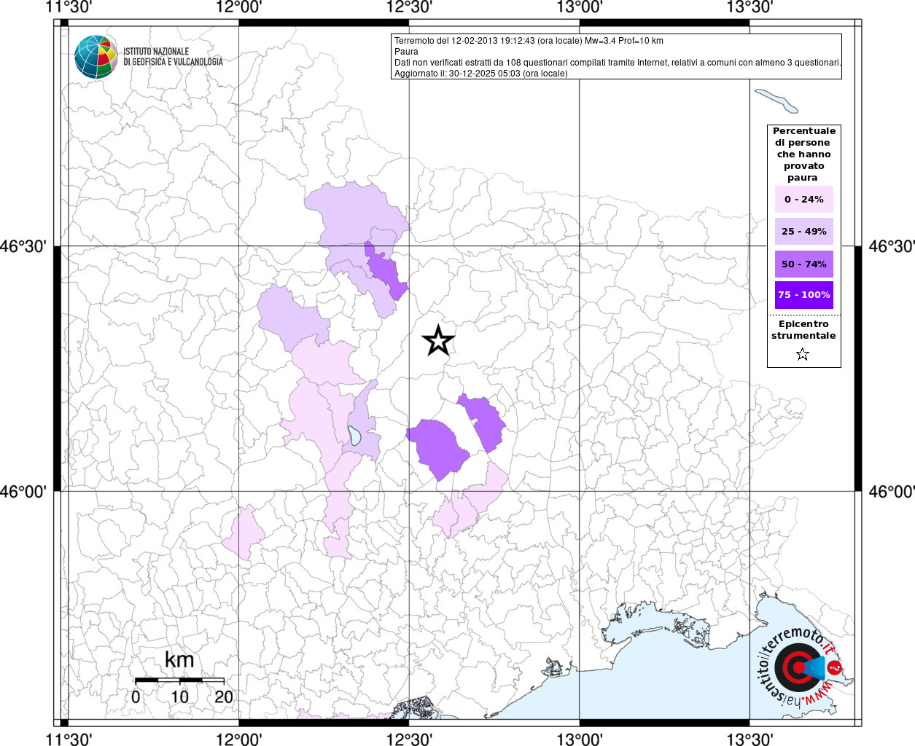Viewport: 915px width, 746px height.
Task: Select the 25 - 49% legend swatch
Action: (x=803, y=231)
